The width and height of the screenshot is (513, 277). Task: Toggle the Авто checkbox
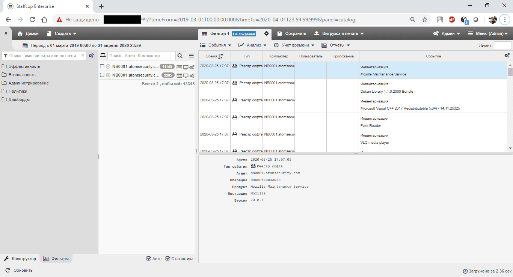149,259
